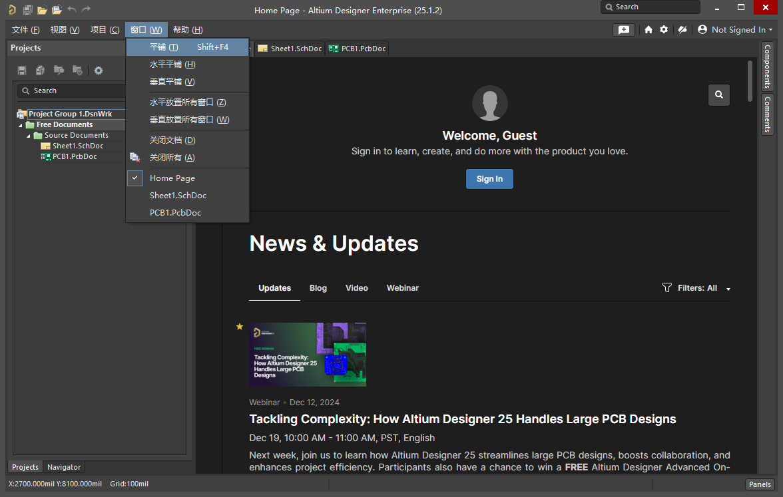783x497 pixels.
Task: Open the Comments side panel
Action: click(x=768, y=114)
